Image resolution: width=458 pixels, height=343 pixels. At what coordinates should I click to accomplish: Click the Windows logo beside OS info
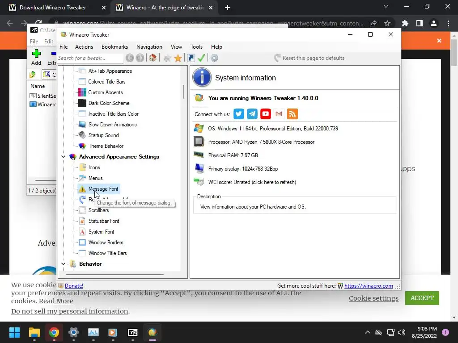[x=199, y=128]
